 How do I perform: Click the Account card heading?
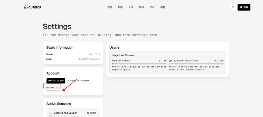(53, 73)
